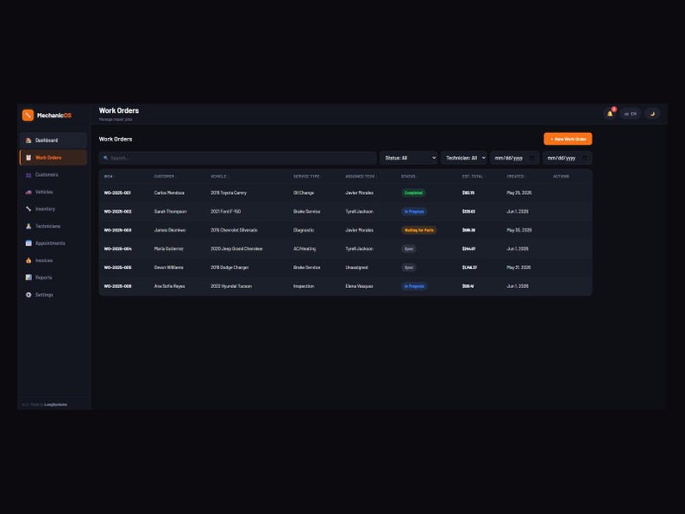Image resolution: width=685 pixels, height=514 pixels.
Task: Open calendar picker on first date field
Action: click(532, 158)
